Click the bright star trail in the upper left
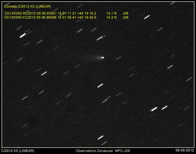Image resolution: width=196 pixels, height=154 pixels. point(23,35)
